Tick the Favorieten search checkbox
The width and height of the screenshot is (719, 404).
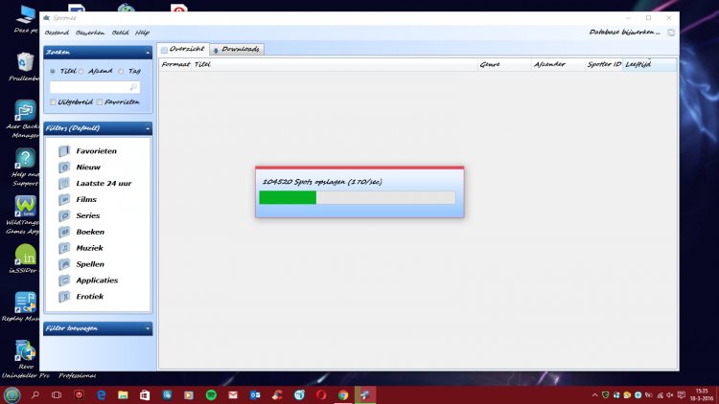pyautogui.click(x=99, y=101)
